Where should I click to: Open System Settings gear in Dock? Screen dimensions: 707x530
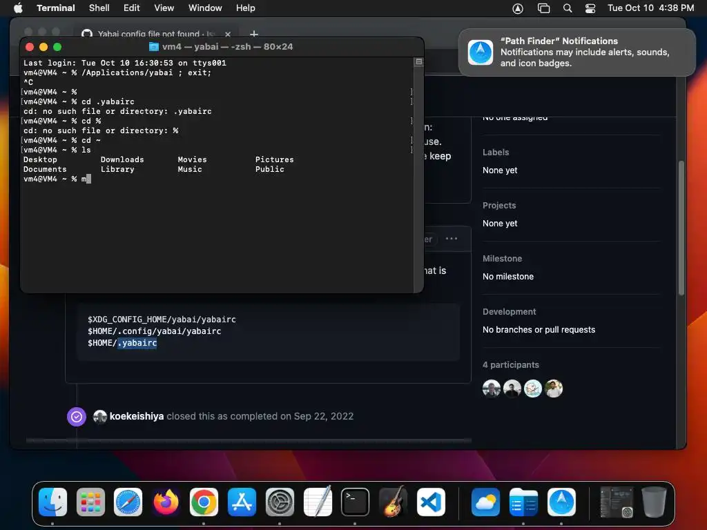280,502
